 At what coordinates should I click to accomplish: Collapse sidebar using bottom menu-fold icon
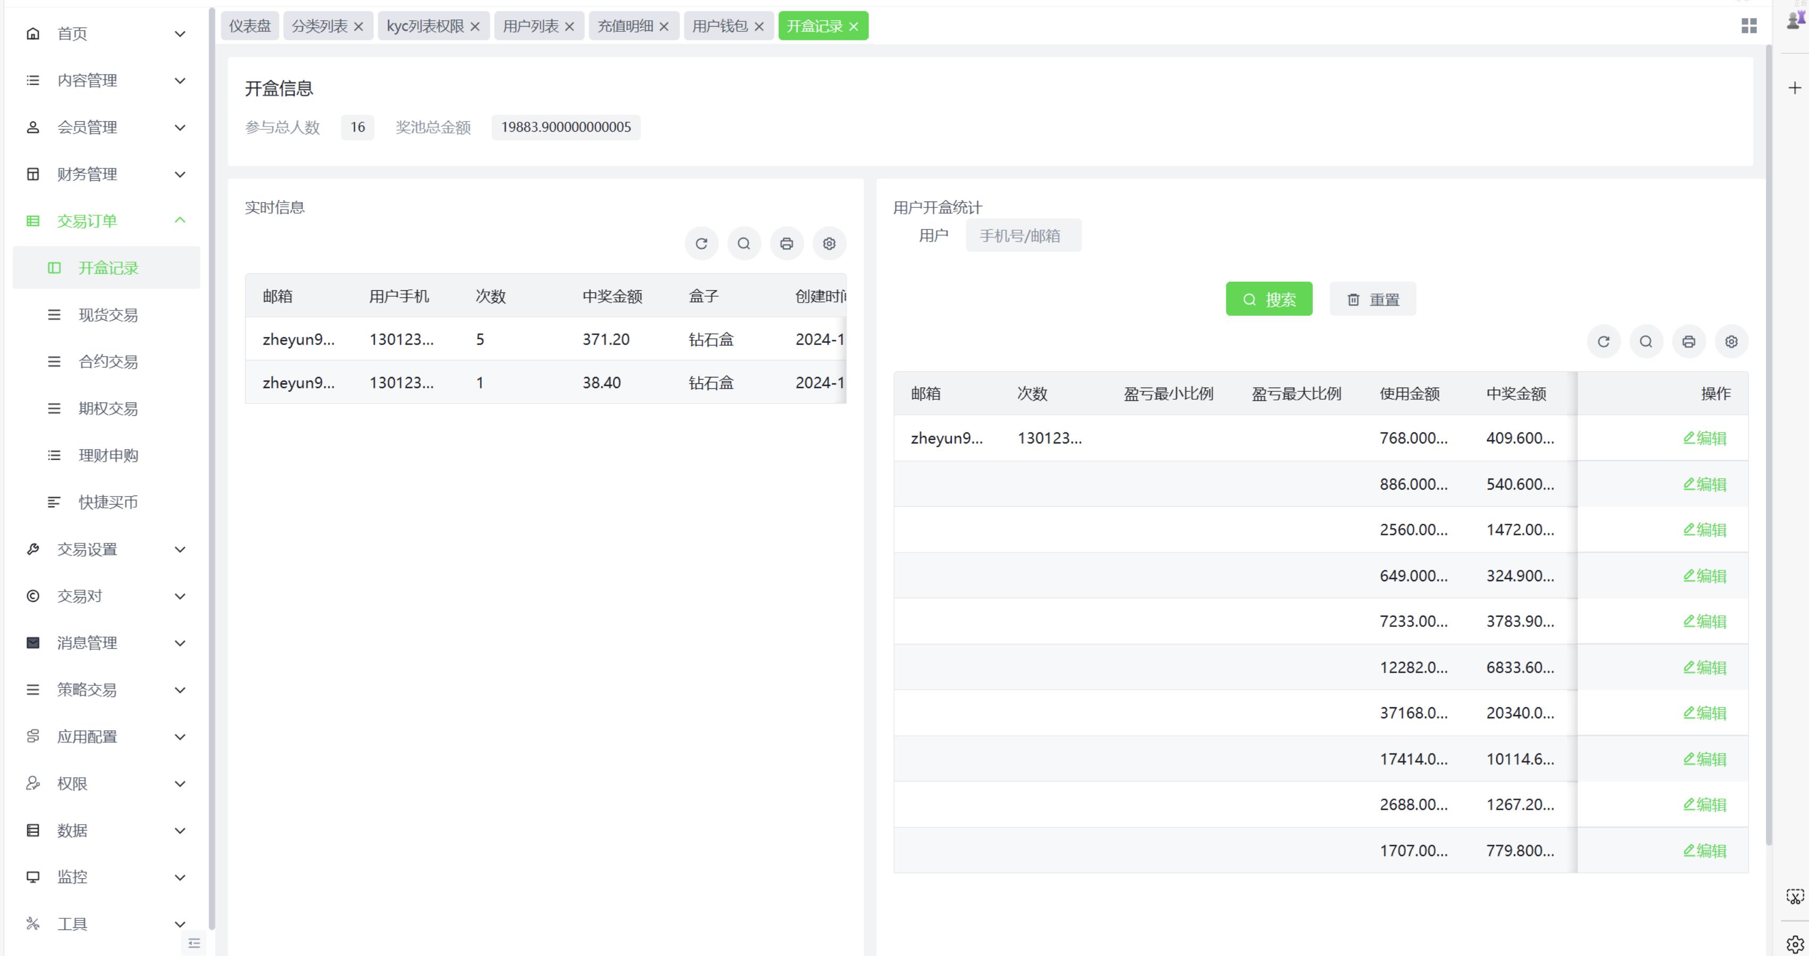[195, 943]
